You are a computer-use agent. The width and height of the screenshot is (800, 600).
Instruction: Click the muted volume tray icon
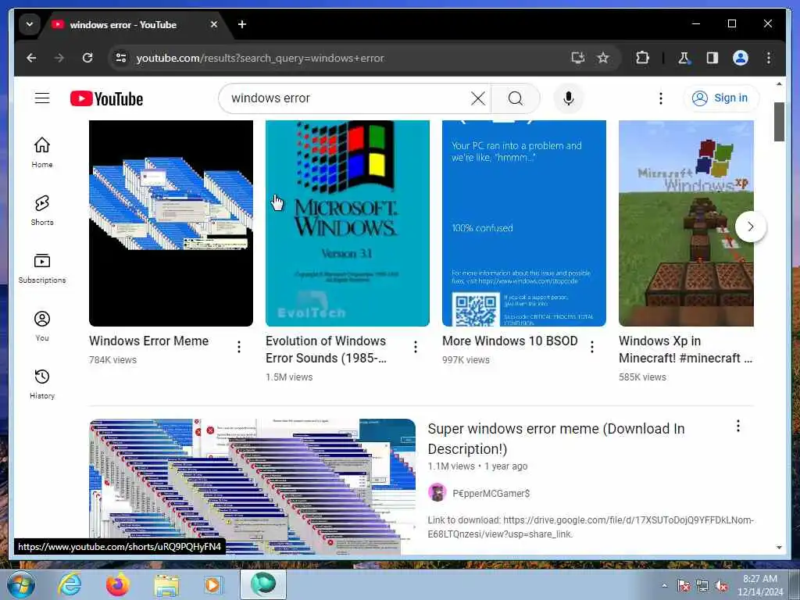[721, 586]
